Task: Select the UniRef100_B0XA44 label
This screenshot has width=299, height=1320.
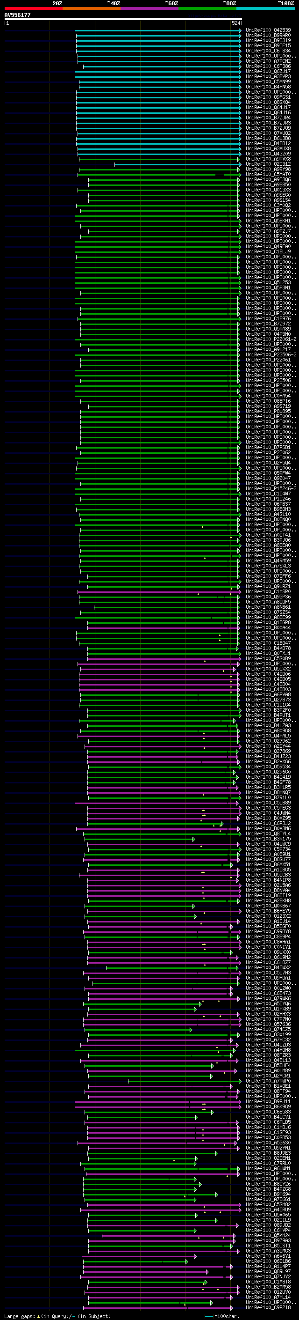Action: (x=268, y=627)
